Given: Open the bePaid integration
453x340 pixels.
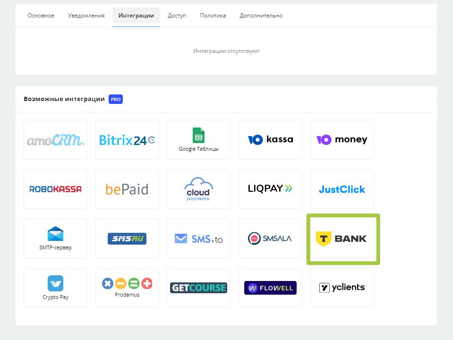Looking at the screenshot, I should coord(127,189).
